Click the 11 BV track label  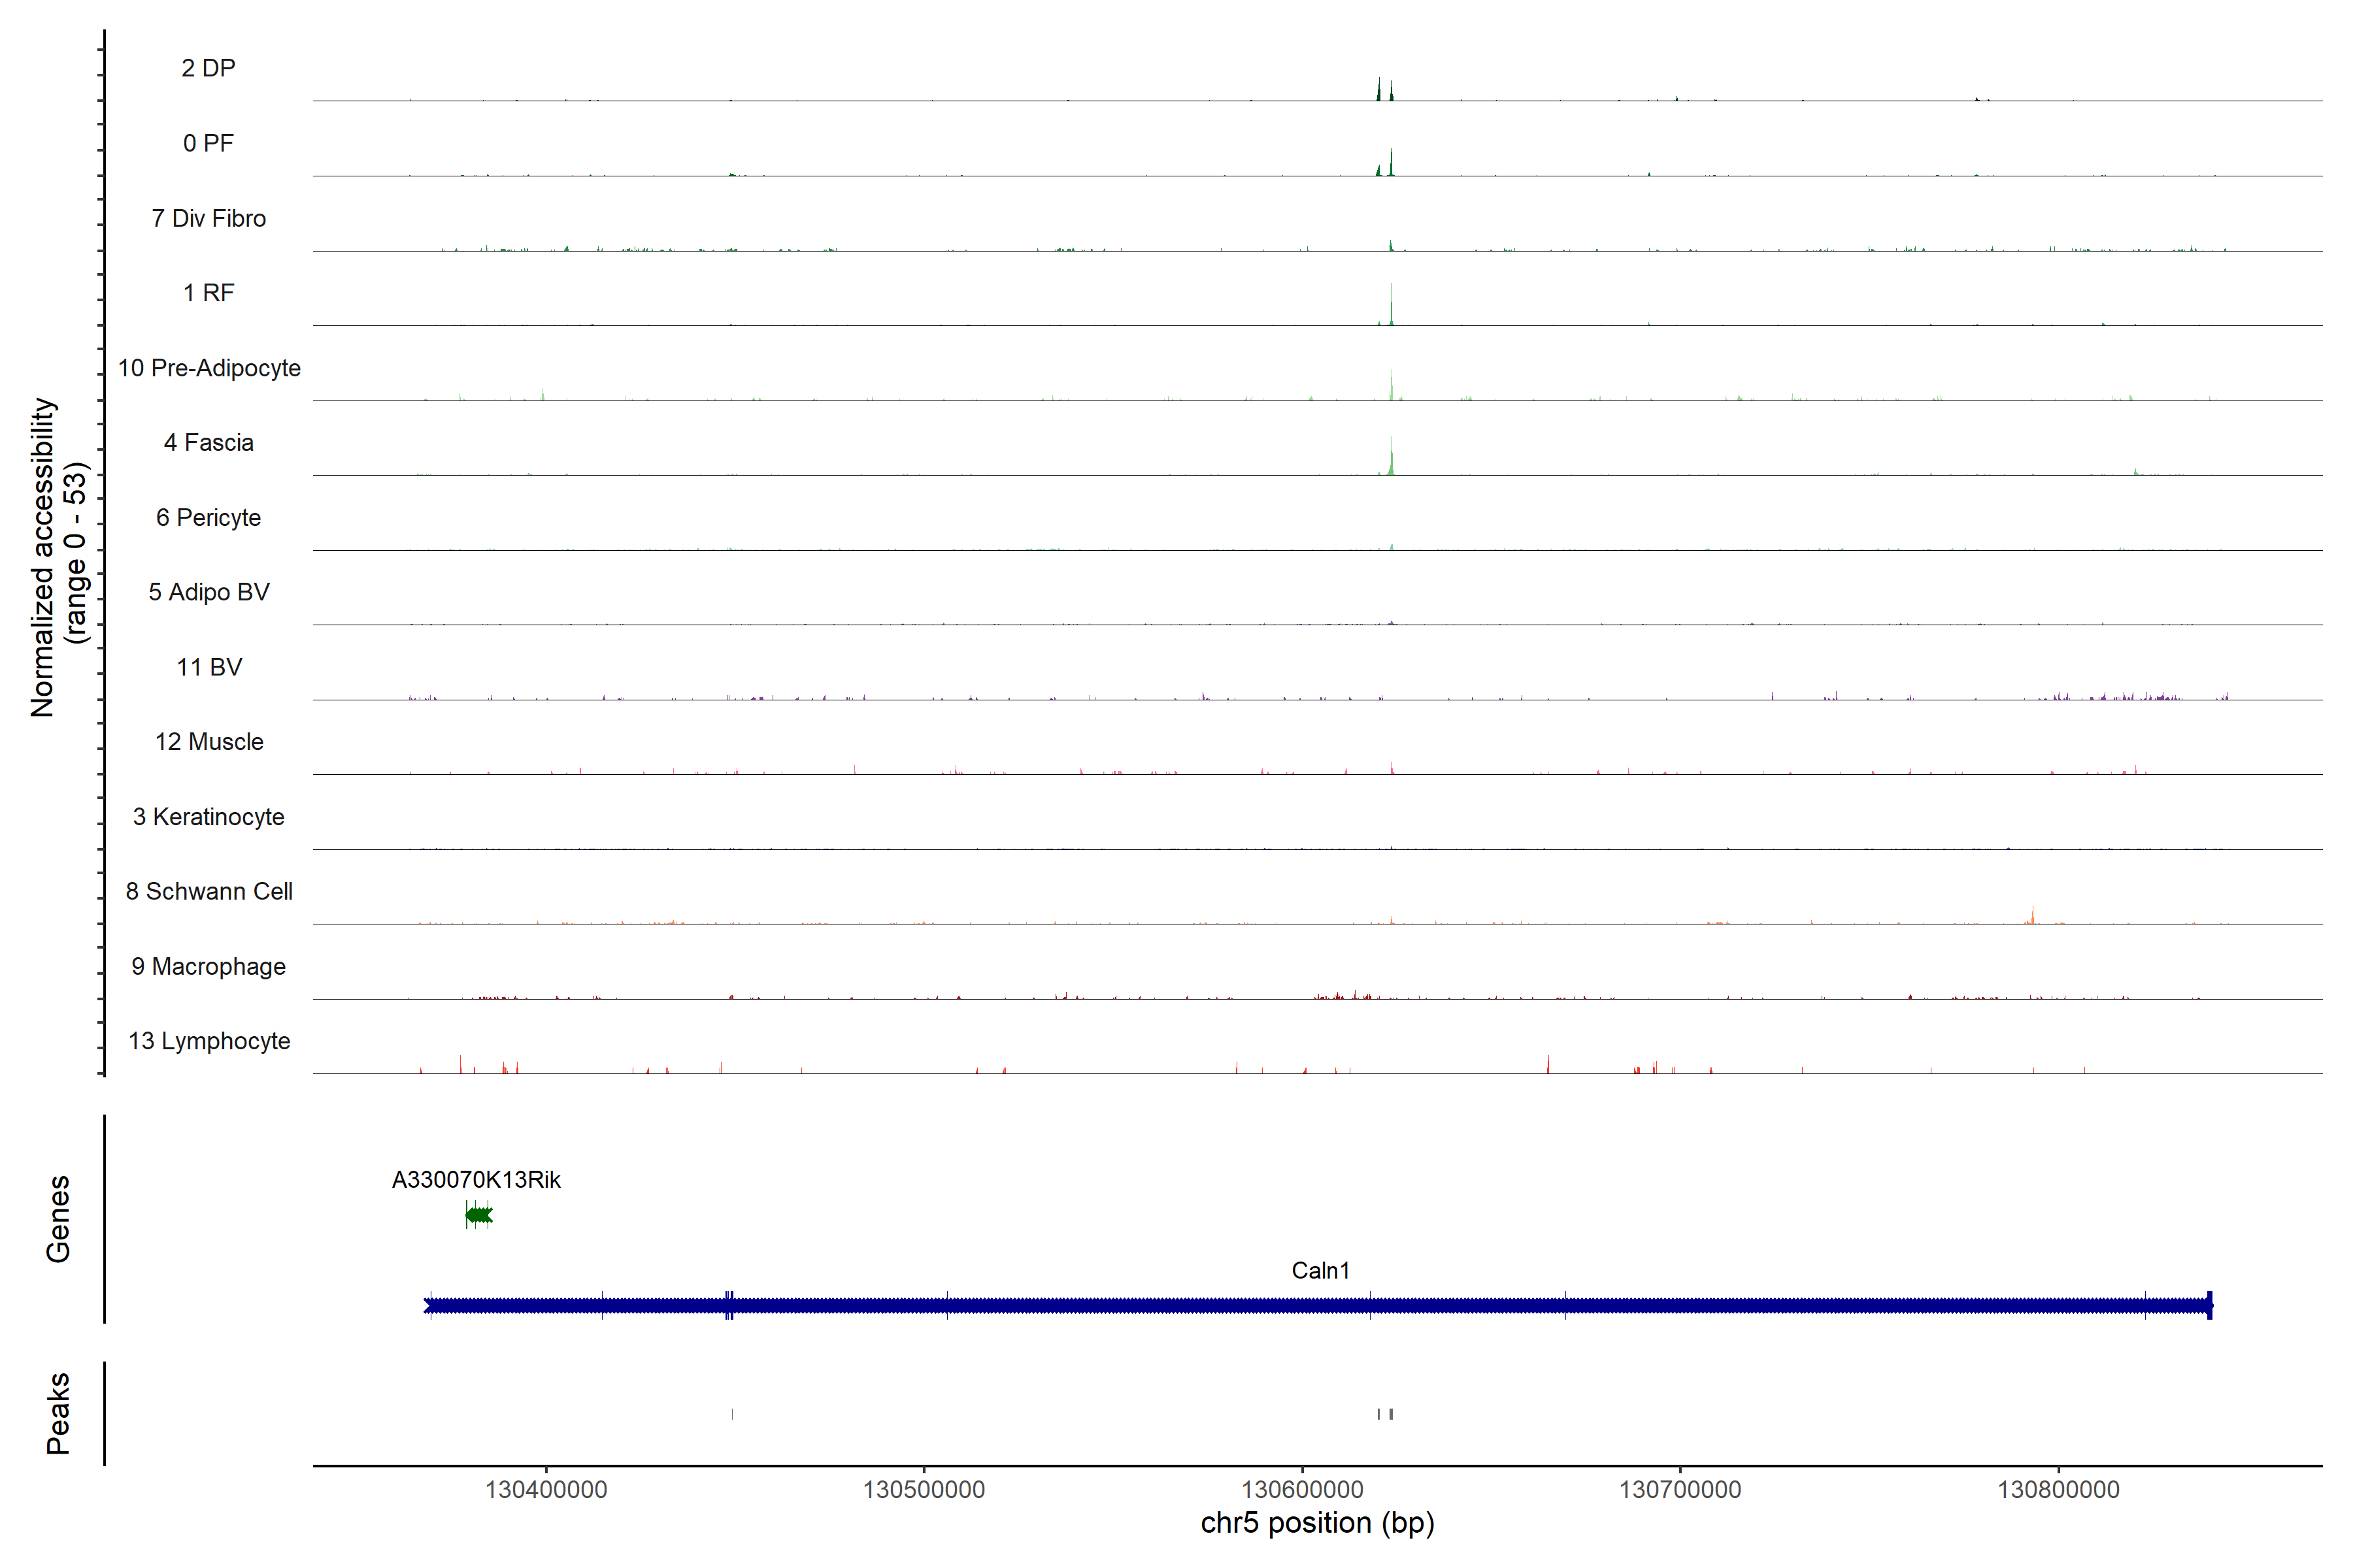(x=208, y=667)
